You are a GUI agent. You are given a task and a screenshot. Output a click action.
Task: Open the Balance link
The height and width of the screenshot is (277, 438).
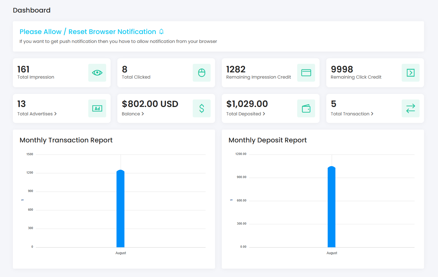tap(131, 114)
